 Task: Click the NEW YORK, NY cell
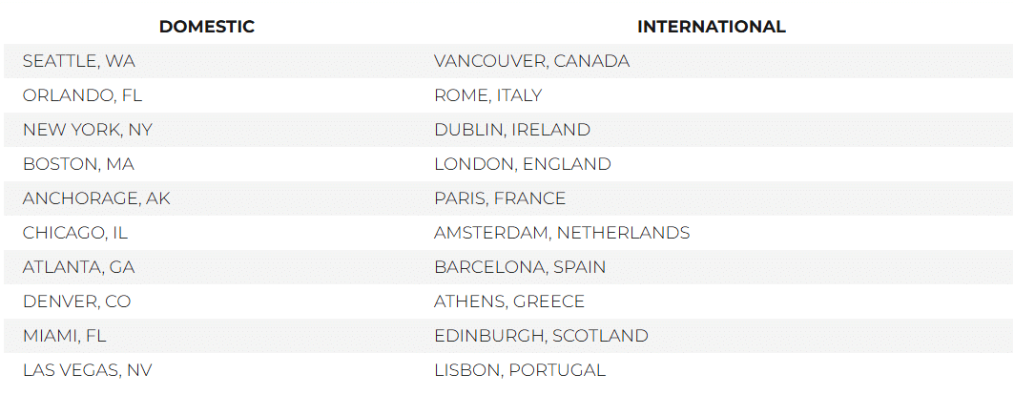[88, 130]
